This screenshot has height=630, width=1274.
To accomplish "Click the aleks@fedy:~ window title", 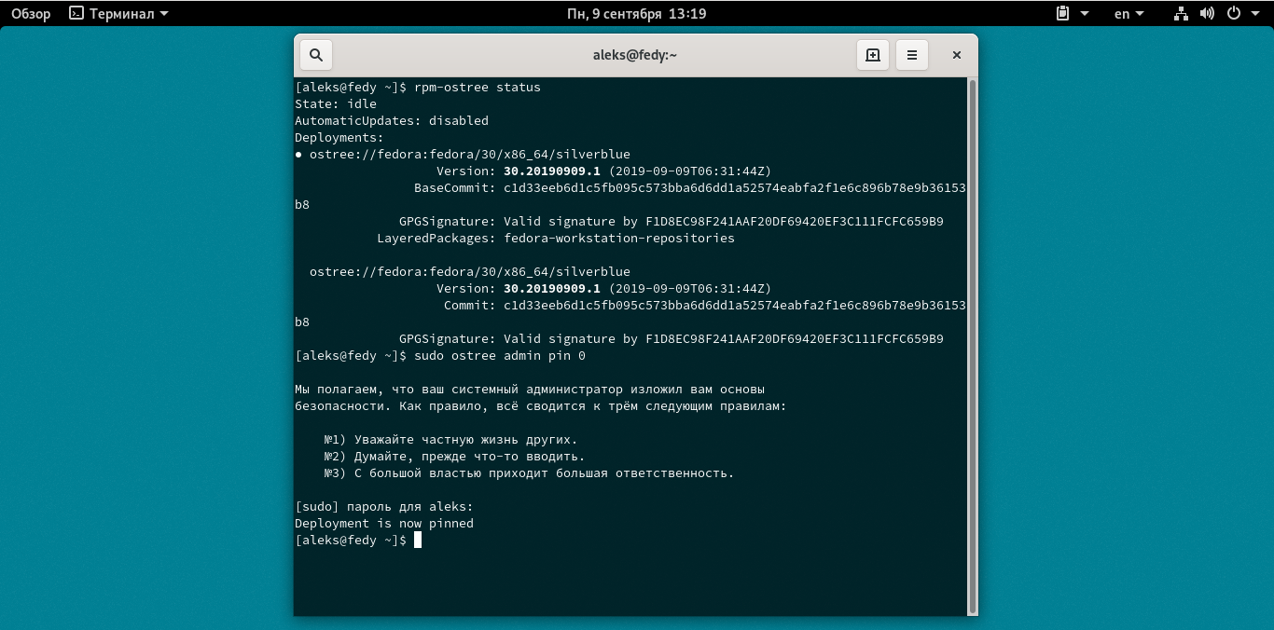I will pos(637,54).
